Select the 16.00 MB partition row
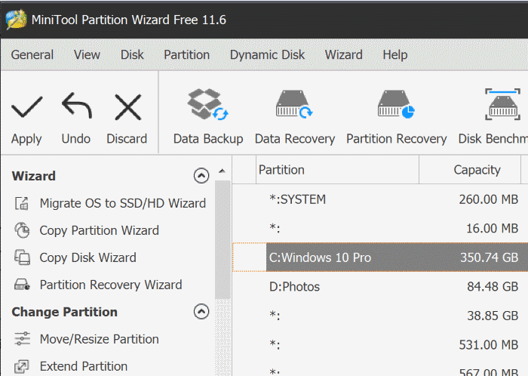This screenshot has height=376, width=528. pos(380,229)
